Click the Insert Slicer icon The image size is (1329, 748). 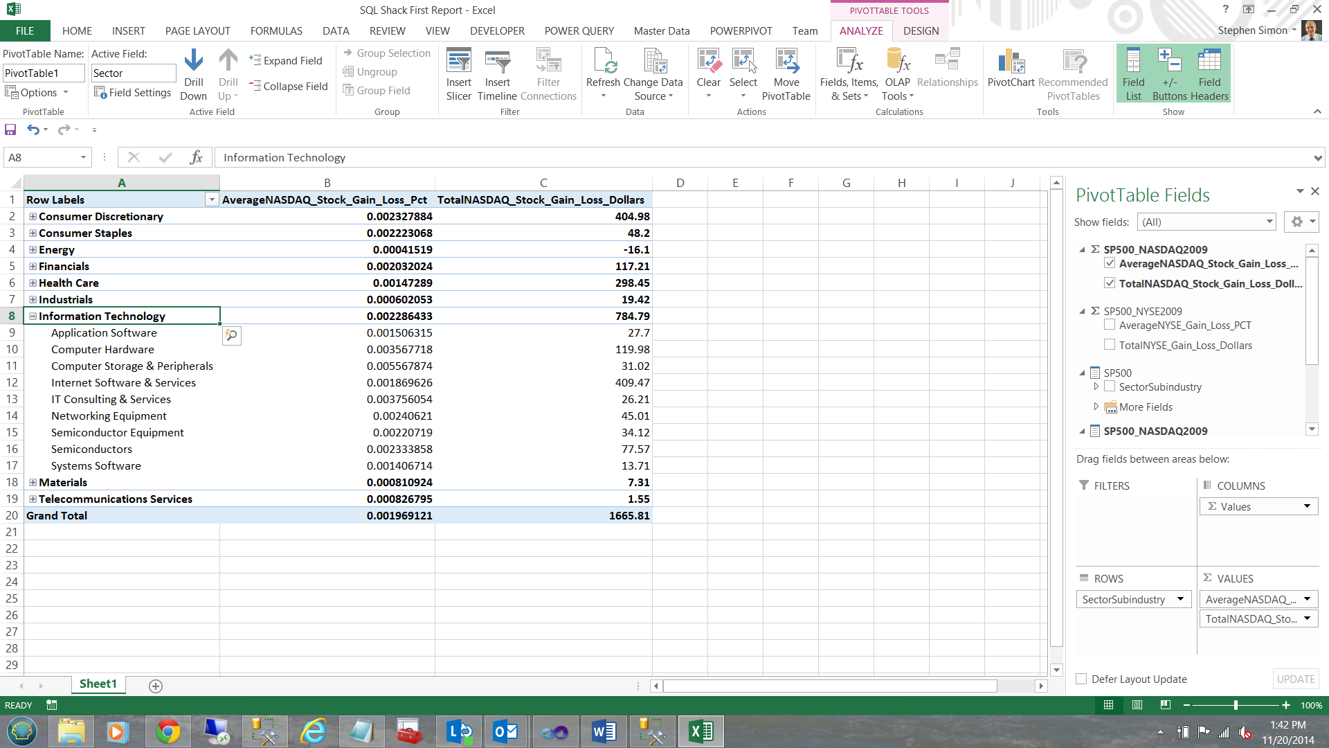coord(458,62)
